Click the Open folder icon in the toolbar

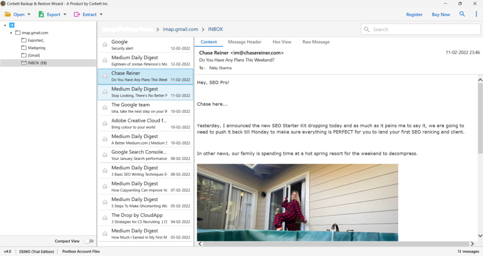click(x=8, y=15)
